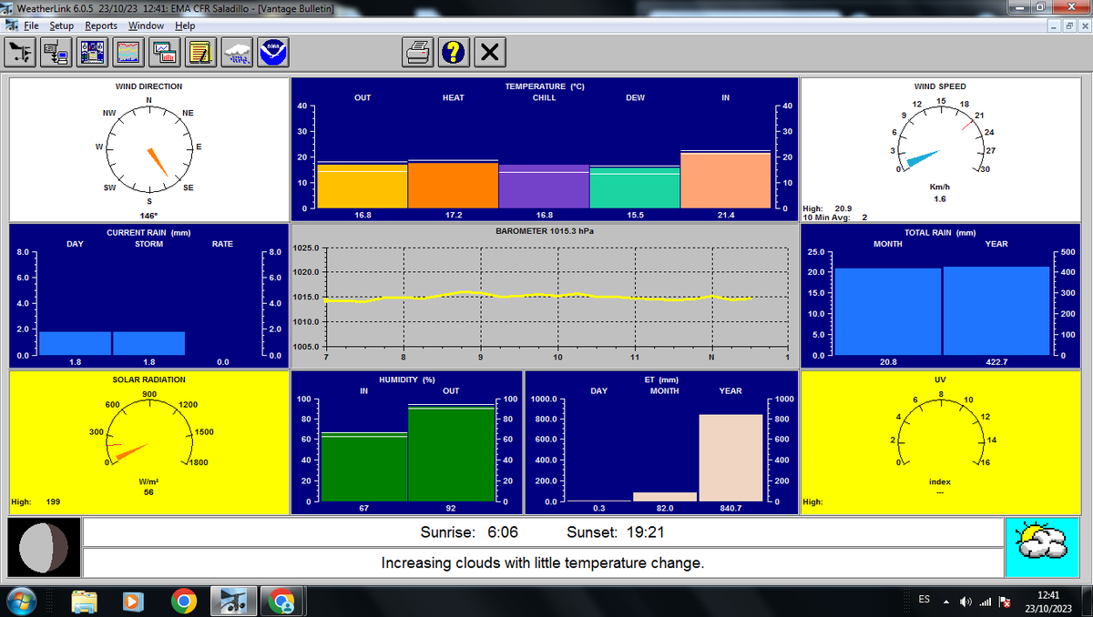Screen dimensions: 1093x617
Task: Open the Window menu
Action: point(147,25)
